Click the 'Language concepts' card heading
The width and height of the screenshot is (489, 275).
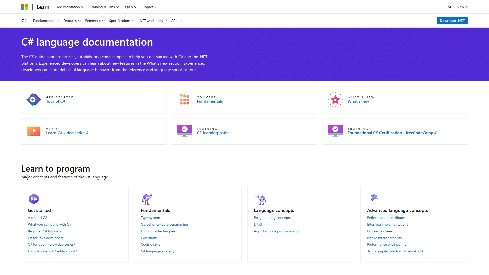point(274,210)
